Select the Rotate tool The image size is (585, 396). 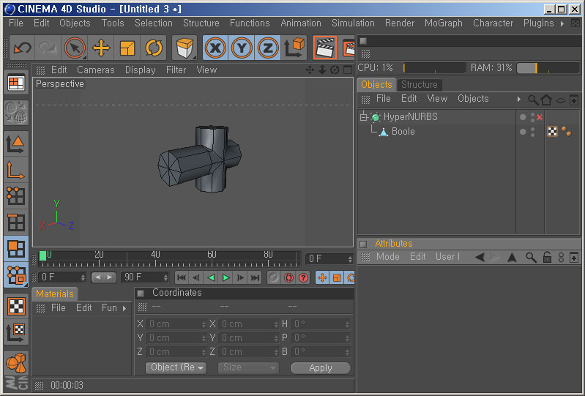(x=154, y=48)
